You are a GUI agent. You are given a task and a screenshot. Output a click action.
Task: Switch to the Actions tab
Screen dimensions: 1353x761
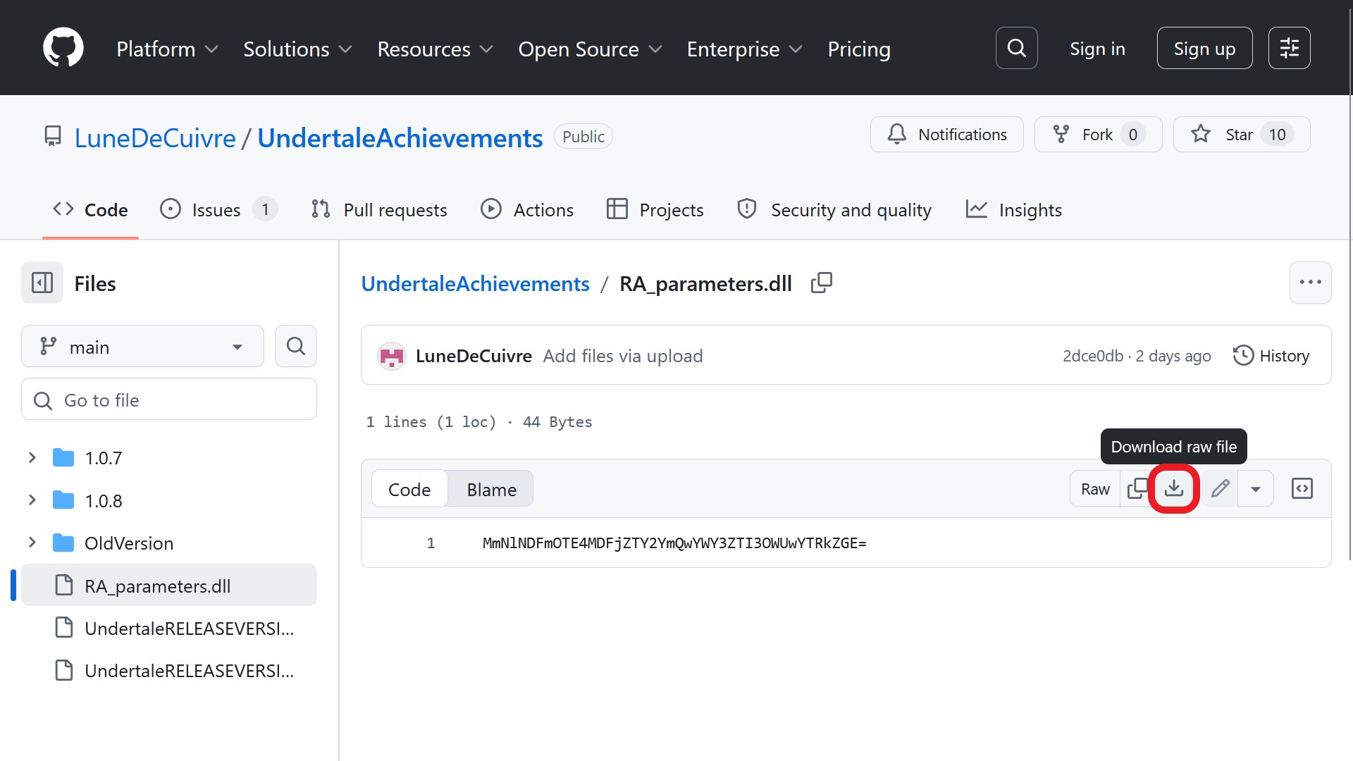click(527, 209)
